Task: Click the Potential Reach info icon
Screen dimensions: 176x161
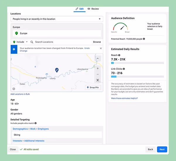Action: point(144,39)
